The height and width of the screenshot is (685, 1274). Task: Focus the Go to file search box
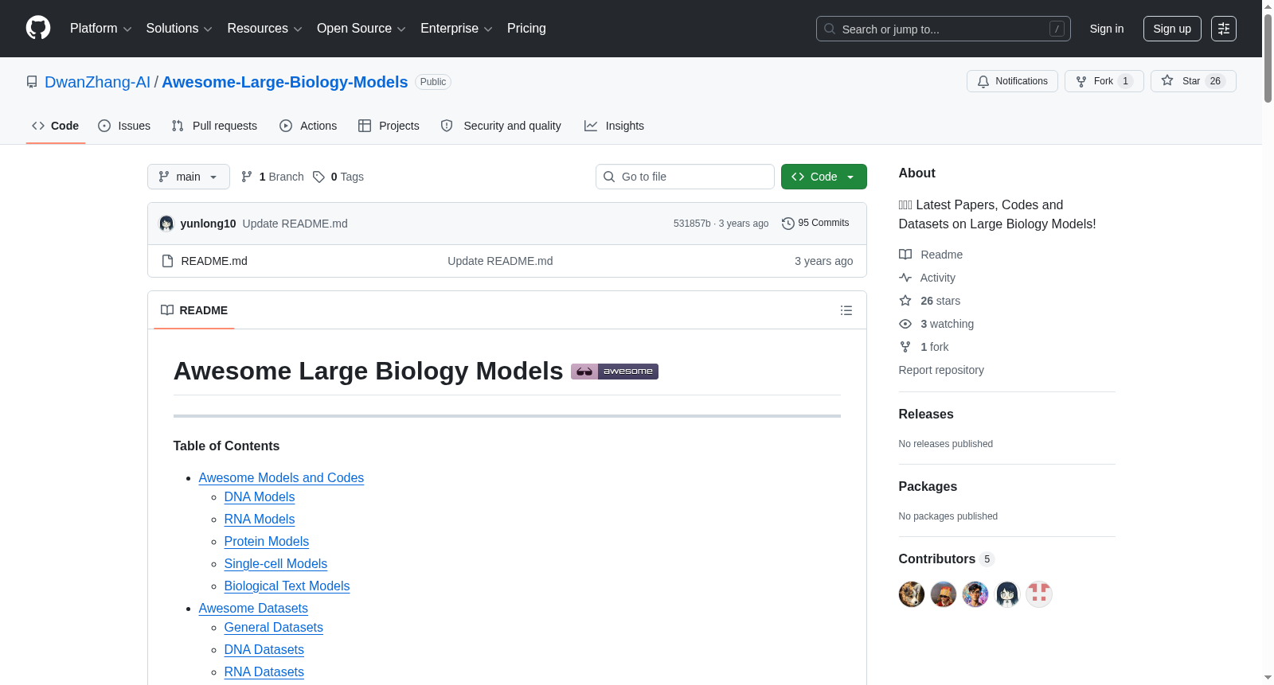(685, 177)
